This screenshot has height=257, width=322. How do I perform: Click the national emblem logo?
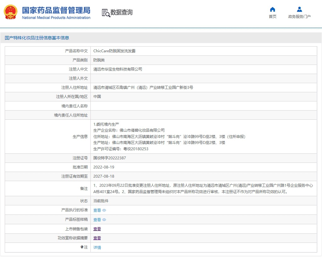10,12
